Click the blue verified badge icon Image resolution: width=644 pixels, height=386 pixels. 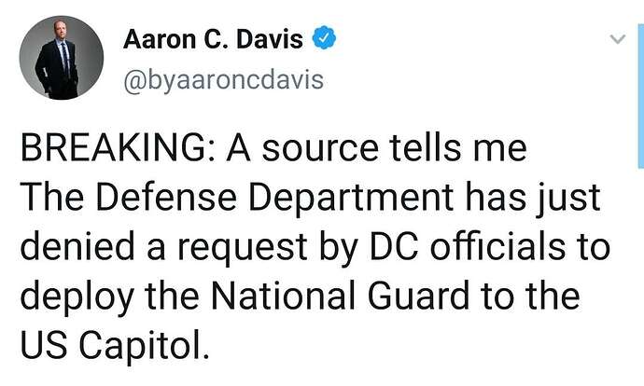pos(325,37)
